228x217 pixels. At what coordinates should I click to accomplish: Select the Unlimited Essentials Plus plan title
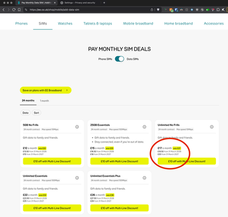(x=105, y=176)
